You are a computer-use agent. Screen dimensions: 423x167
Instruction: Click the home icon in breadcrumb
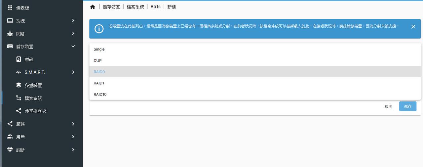93,7
